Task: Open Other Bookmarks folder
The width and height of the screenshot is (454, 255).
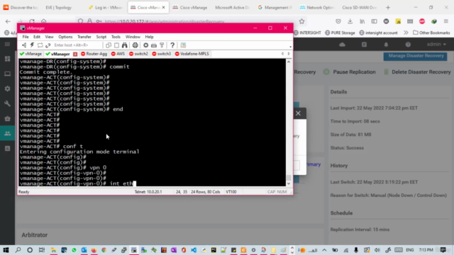Action: click(x=431, y=33)
